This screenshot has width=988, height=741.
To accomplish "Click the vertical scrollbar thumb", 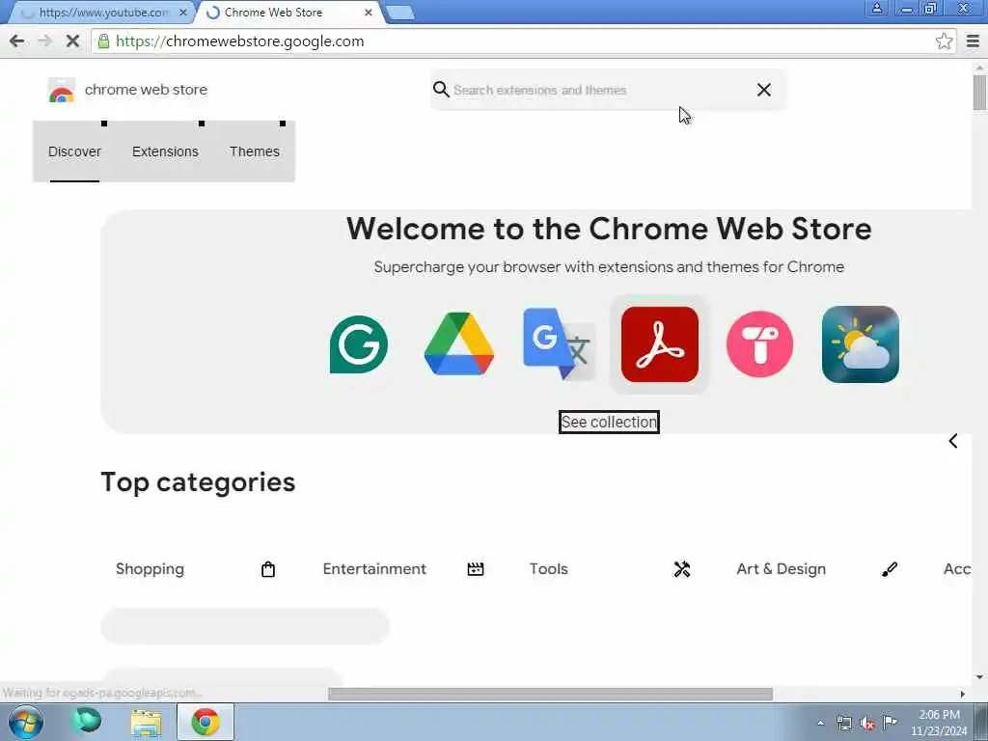I will pyautogui.click(x=980, y=93).
